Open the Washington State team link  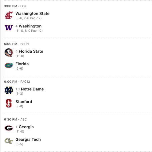(33, 13)
